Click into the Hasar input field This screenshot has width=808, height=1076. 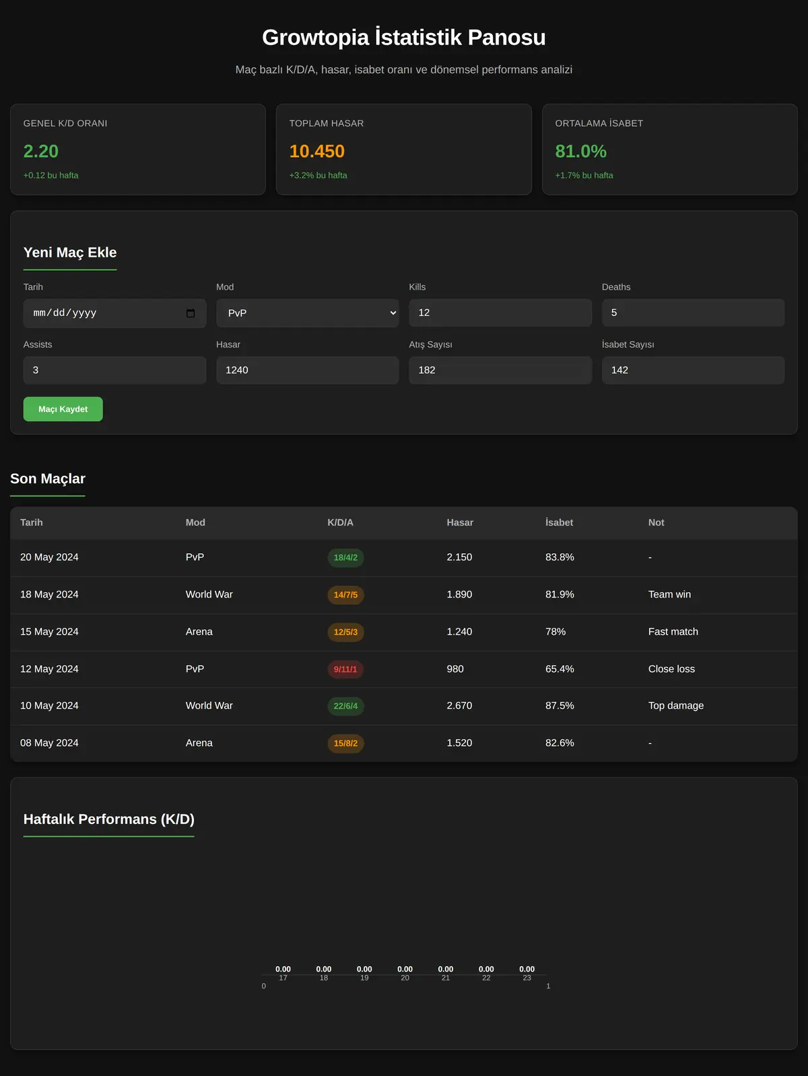[x=308, y=370]
